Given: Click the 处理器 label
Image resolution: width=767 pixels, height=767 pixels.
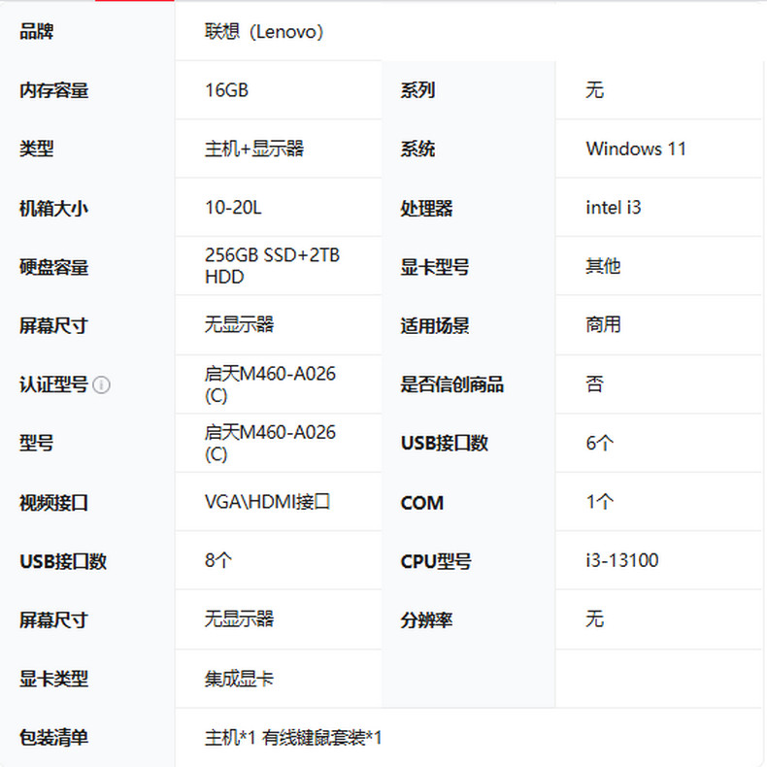Looking at the screenshot, I should pos(426,209).
